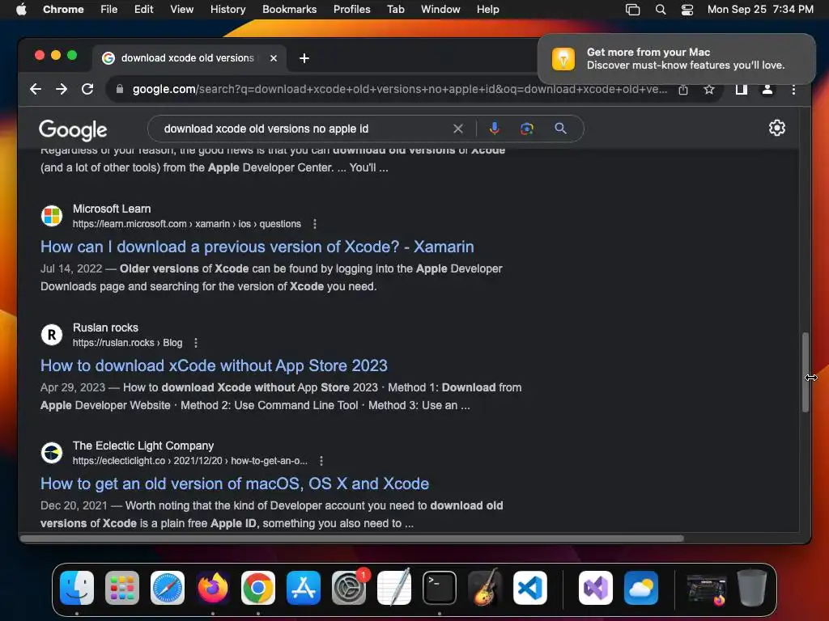Start a voice search with the microphone
The width and height of the screenshot is (829, 621).
[494, 129]
